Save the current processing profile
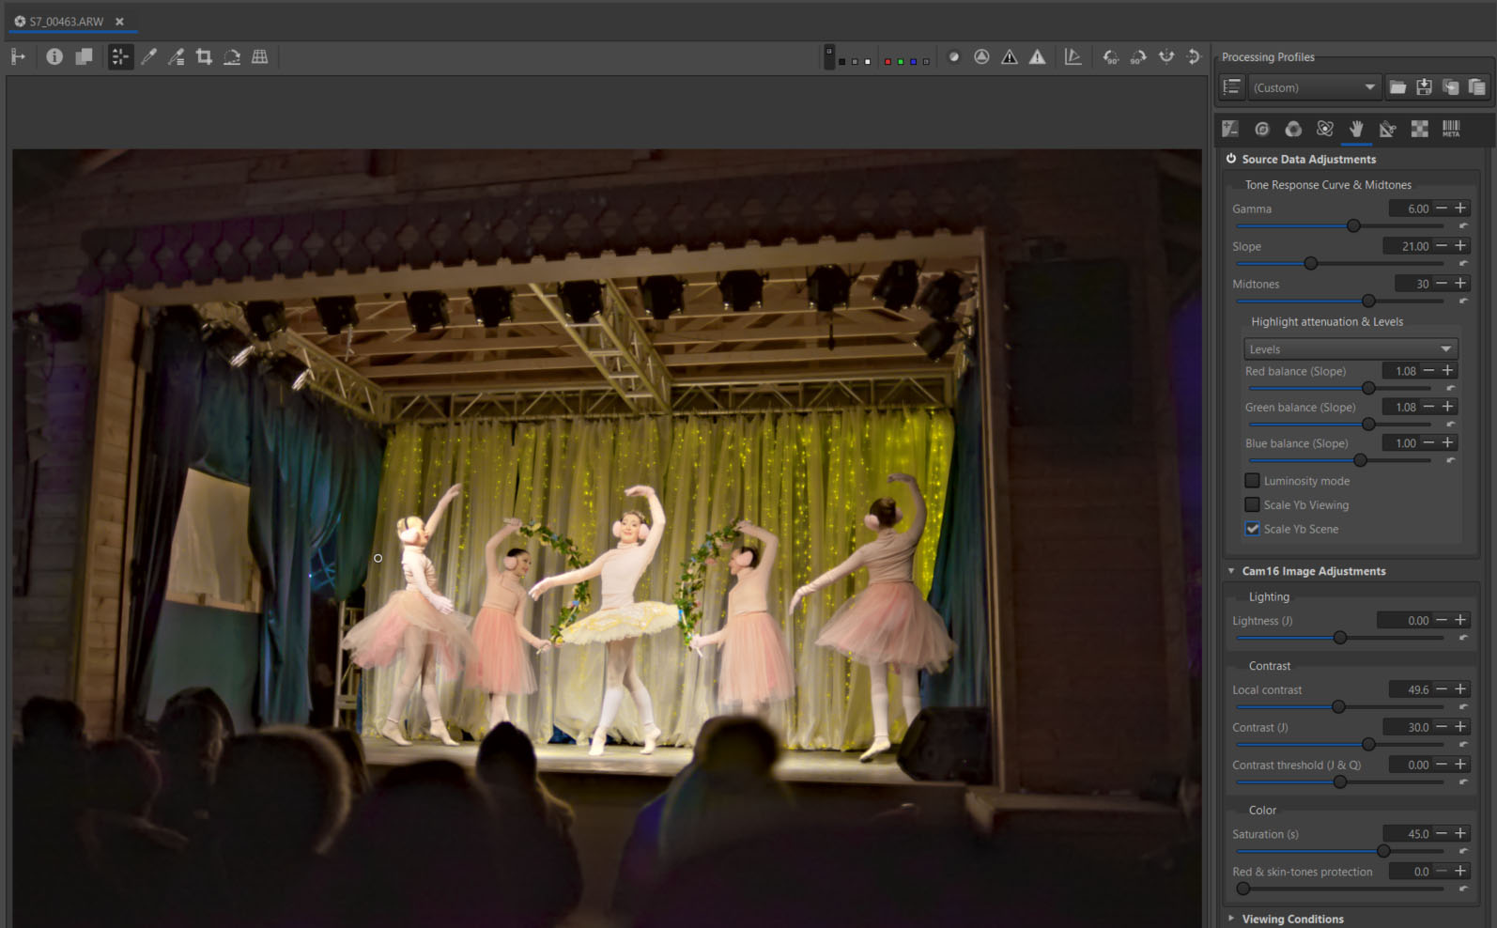The width and height of the screenshot is (1497, 928). pyautogui.click(x=1424, y=87)
